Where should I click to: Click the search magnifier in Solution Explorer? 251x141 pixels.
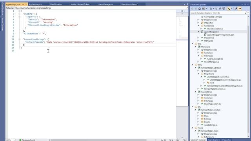point(246,13)
